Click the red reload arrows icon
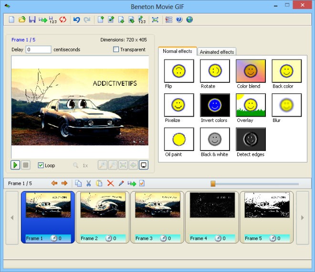Viewport: 315px width, 272px height. point(63,20)
